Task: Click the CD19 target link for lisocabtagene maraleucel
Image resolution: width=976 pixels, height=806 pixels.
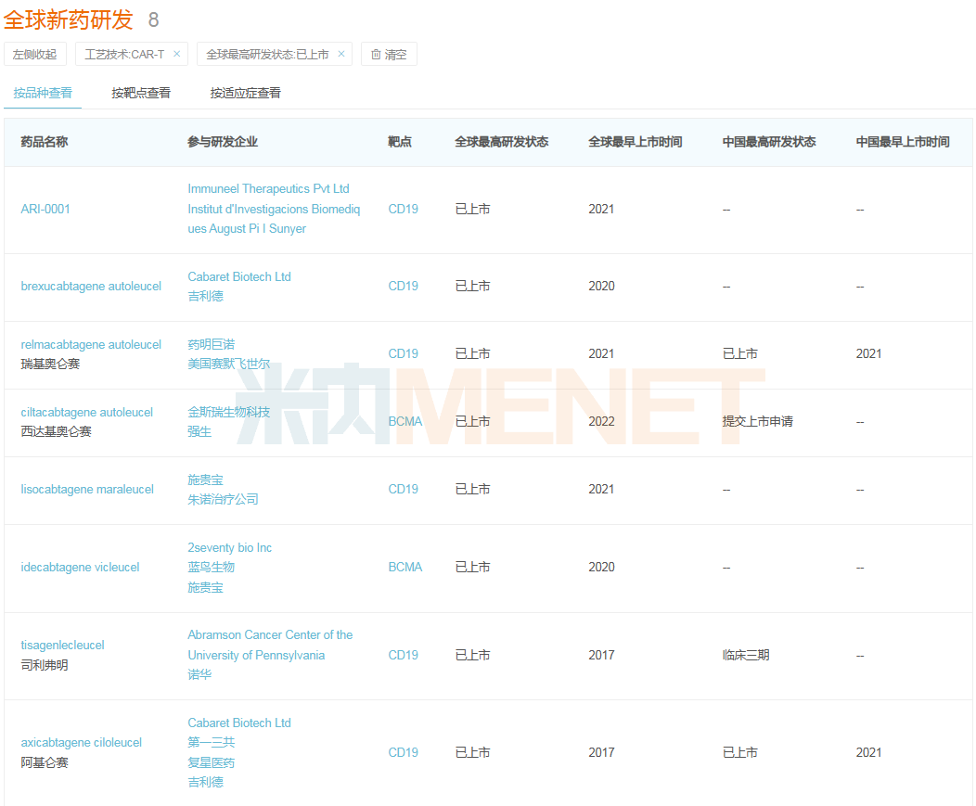Action: [x=403, y=489]
